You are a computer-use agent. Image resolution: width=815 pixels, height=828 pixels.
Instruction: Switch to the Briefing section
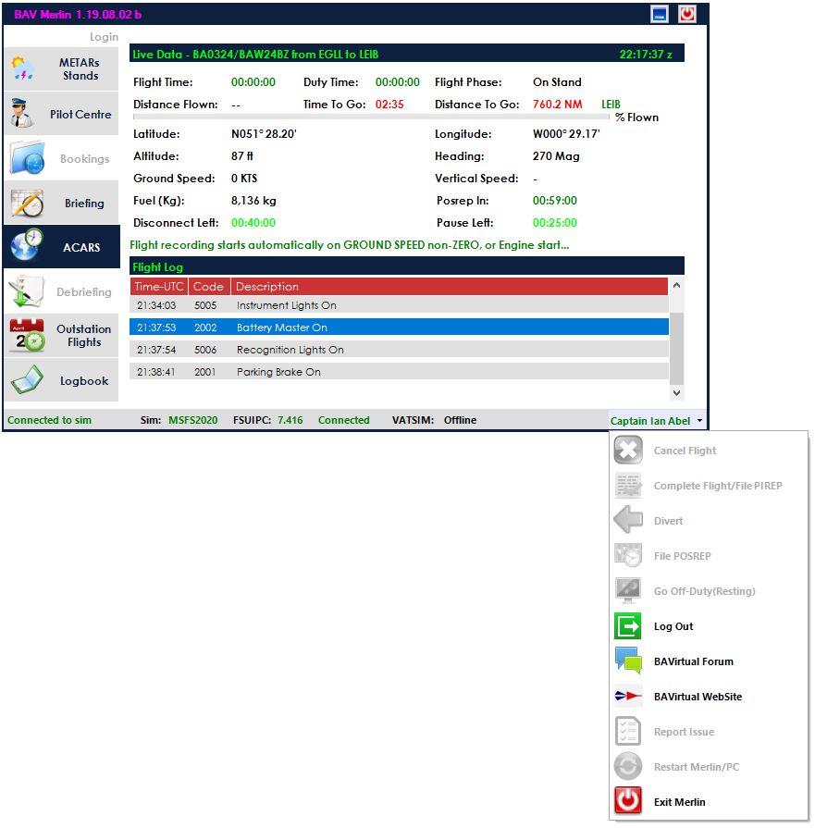61,203
